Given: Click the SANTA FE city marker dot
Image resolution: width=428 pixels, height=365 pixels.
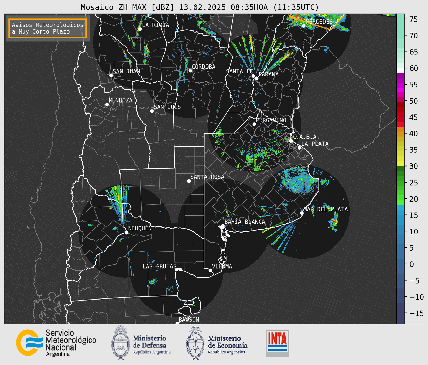Looking at the screenshot, I should pyautogui.click(x=253, y=76).
